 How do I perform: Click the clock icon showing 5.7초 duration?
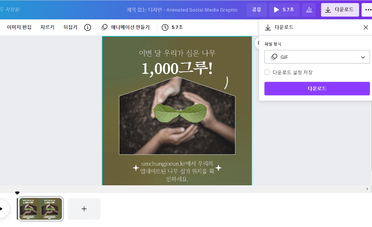pyautogui.click(x=165, y=27)
